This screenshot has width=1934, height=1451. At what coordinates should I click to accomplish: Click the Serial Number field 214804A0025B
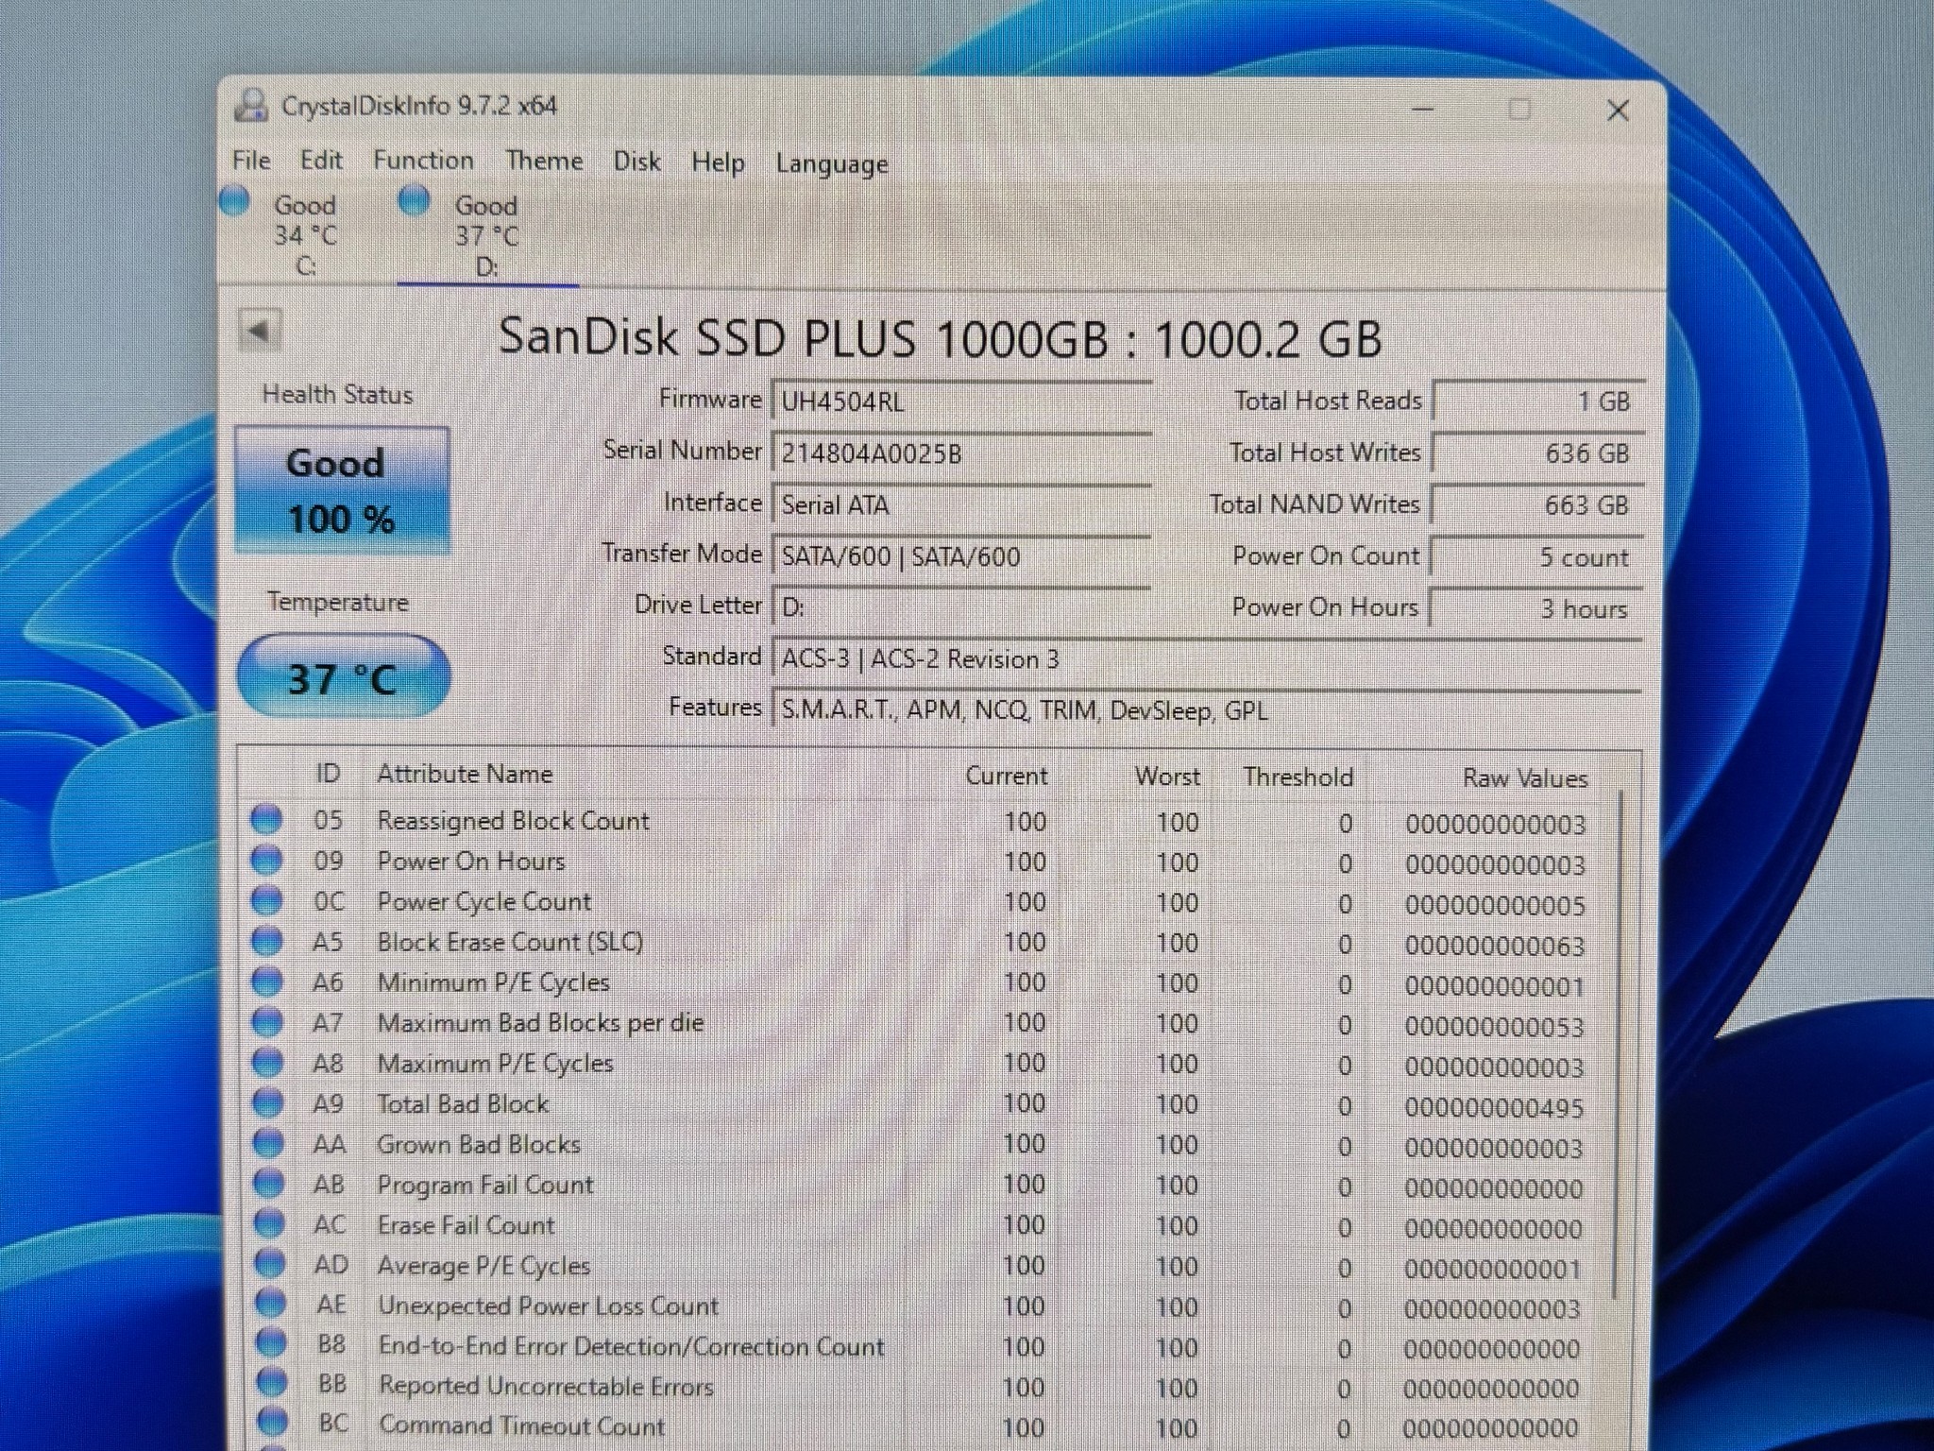961,453
